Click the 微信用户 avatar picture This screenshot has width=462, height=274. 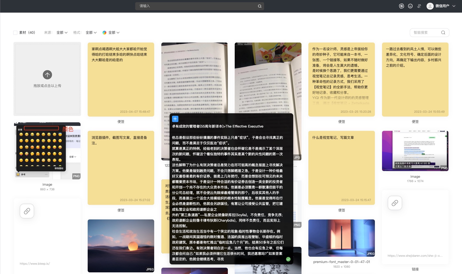[x=430, y=6]
